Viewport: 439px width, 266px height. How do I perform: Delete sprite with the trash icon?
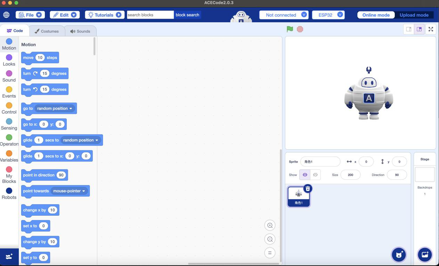(x=308, y=189)
